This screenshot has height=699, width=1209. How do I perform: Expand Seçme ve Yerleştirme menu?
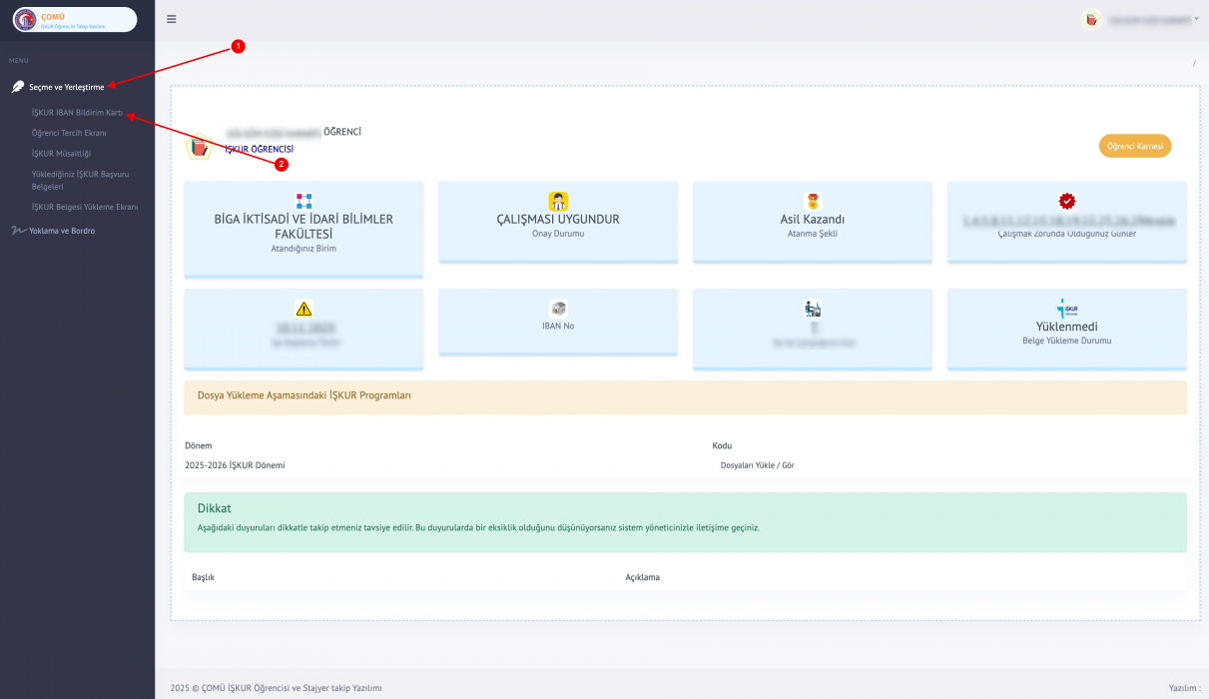point(66,87)
